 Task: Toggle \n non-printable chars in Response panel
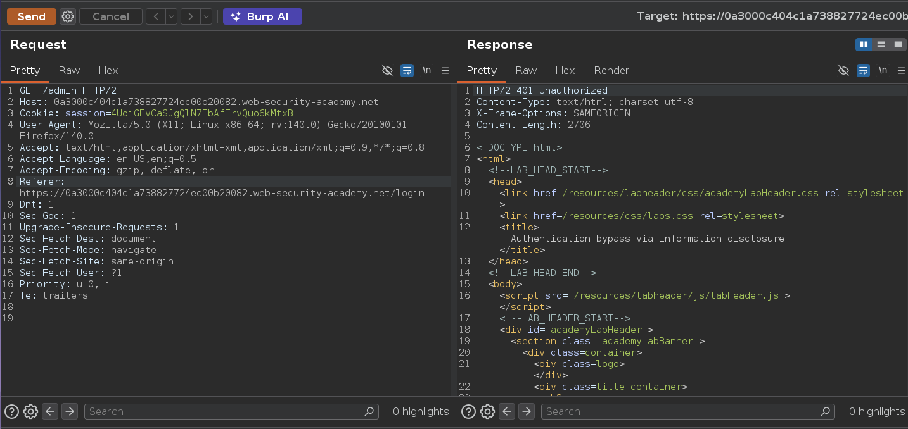[x=883, y=70]
